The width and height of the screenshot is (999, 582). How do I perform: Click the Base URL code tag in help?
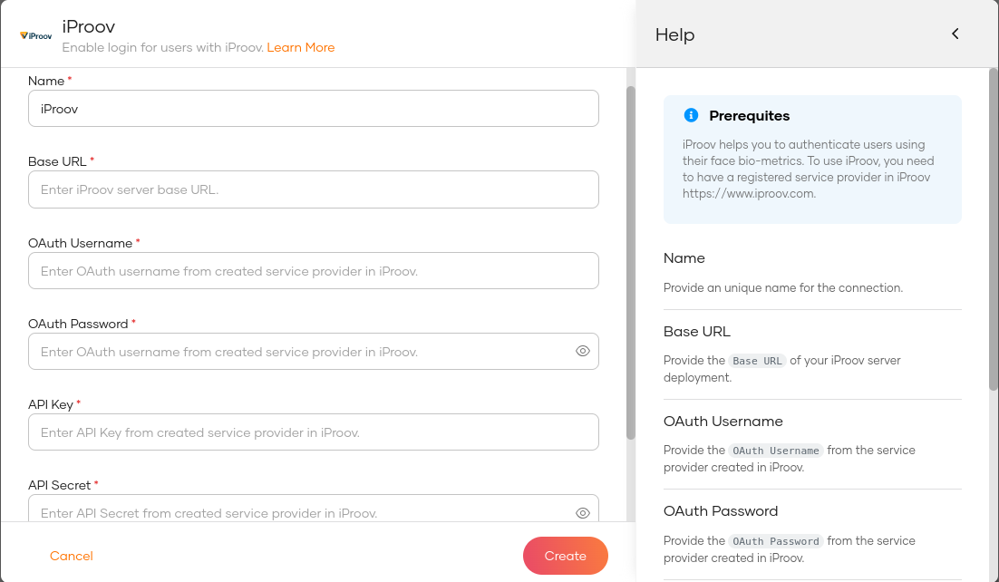coord(757,361)
